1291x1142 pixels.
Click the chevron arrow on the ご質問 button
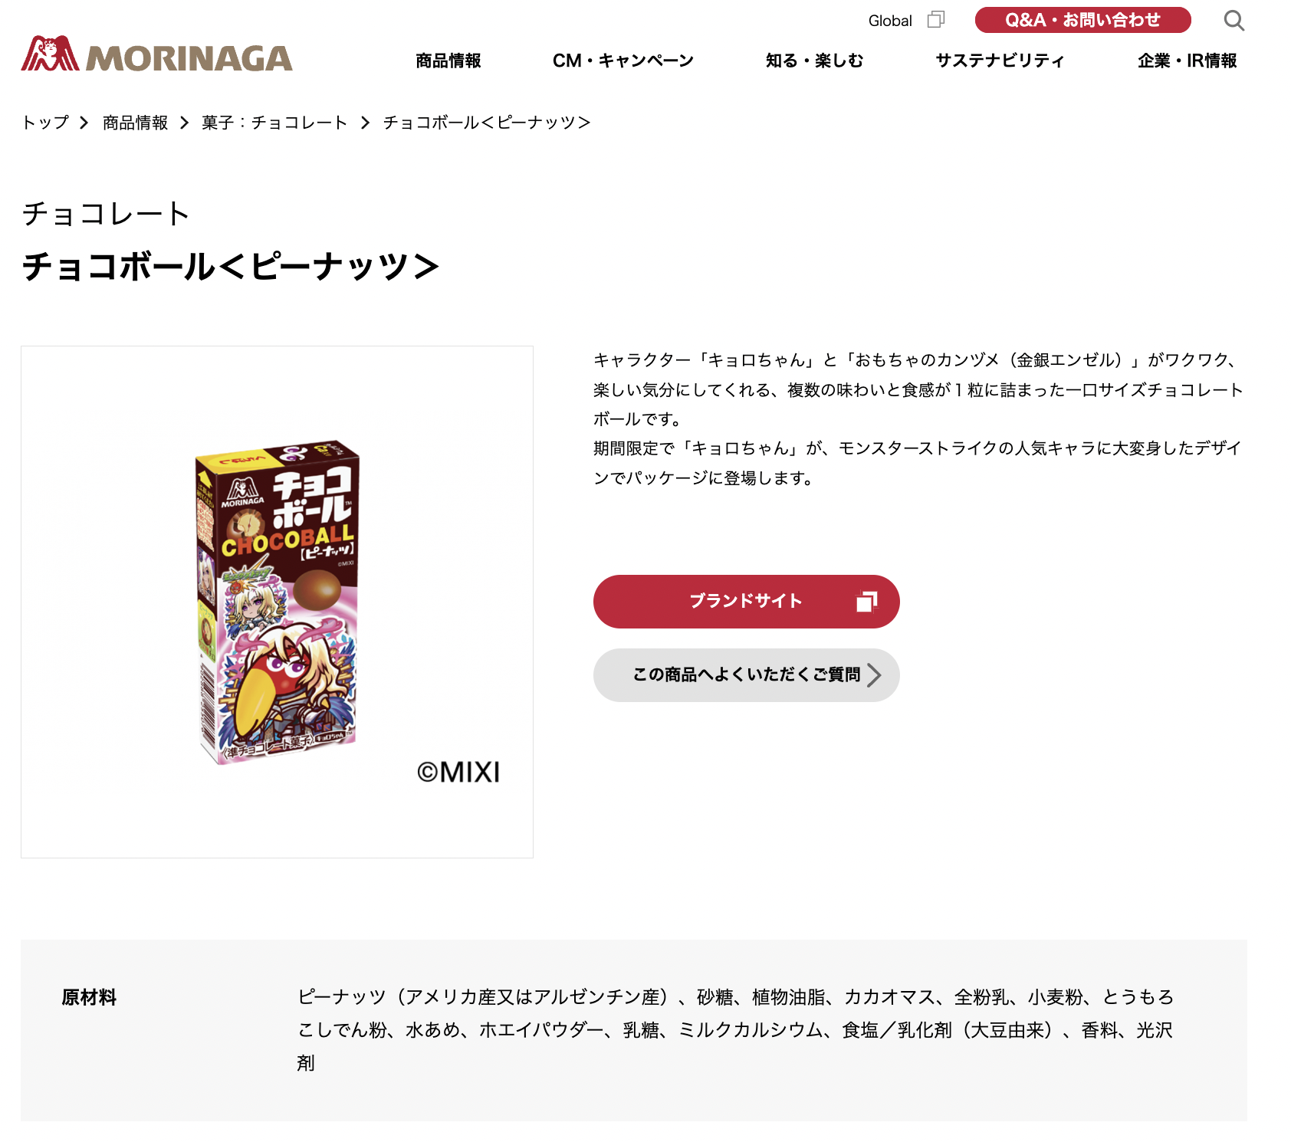[874, 674]
